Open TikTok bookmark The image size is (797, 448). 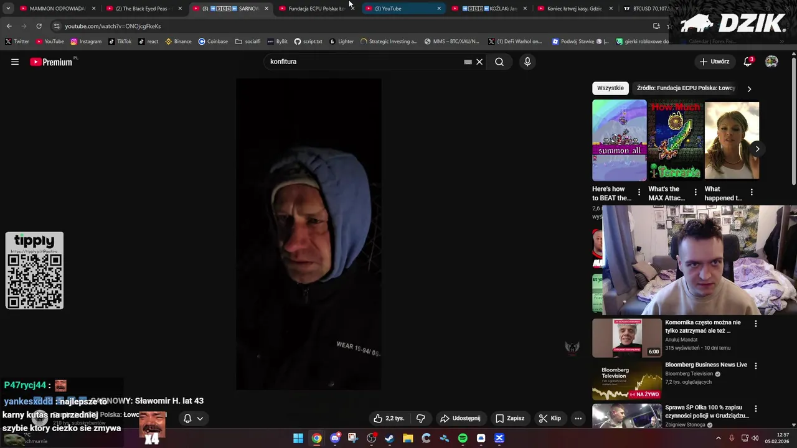point(120,41)
